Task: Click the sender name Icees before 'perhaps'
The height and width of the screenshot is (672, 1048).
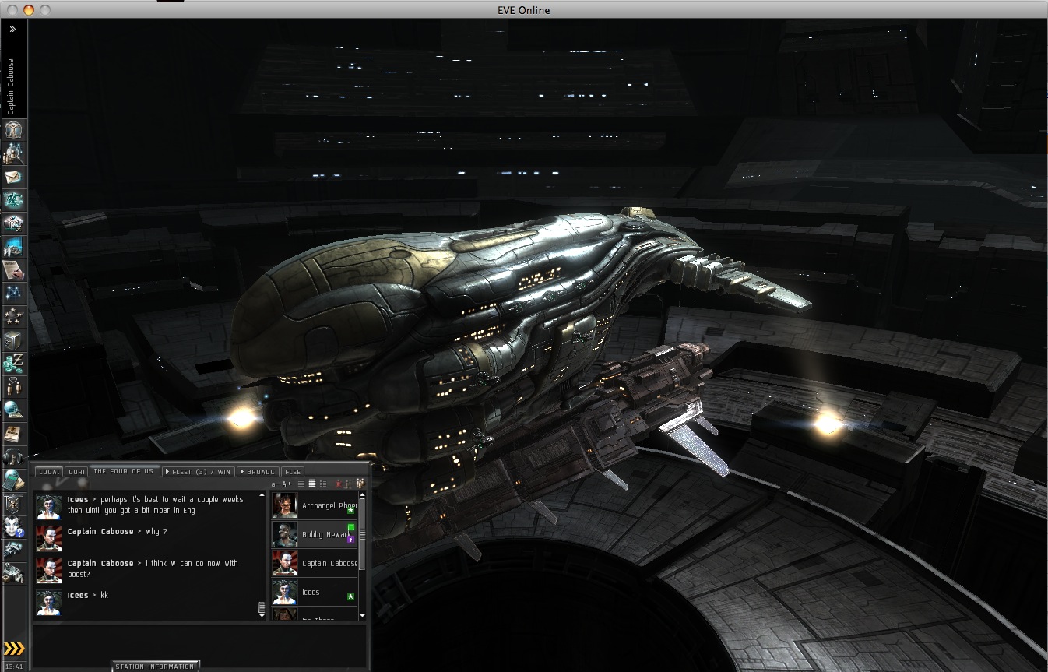Action: (78, 499)
